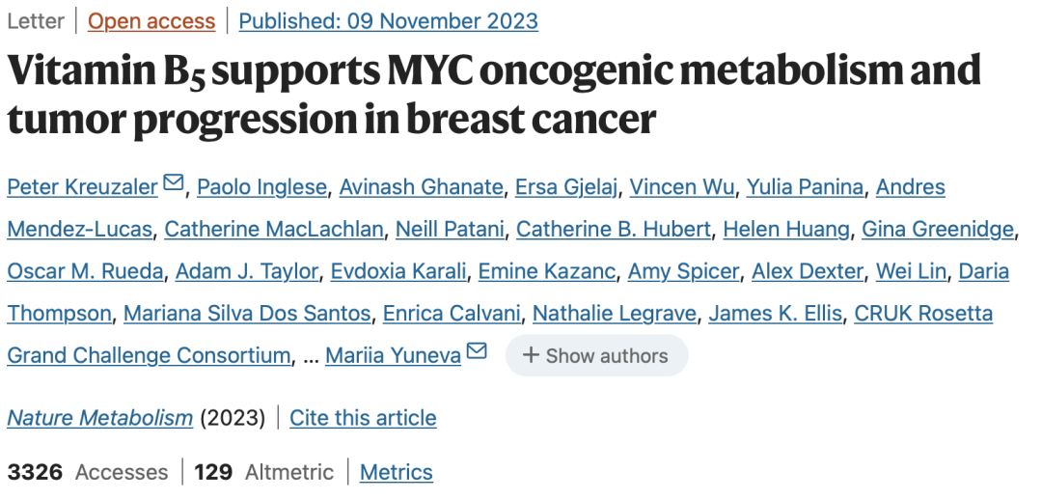Select author Avinash Ghanate
This screenshot has width=1042, height=500.
[421, 187]
